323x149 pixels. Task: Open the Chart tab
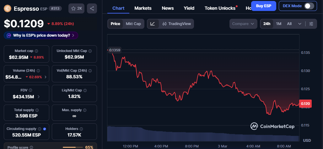coord(118,8)
